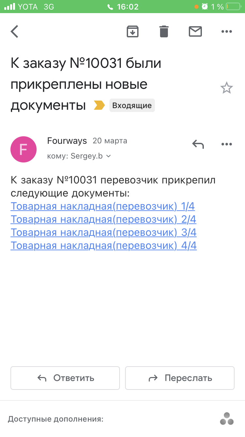245x437 pixels.
Task: Tap the Fourways sender avatar
Action: click(24, 149)
